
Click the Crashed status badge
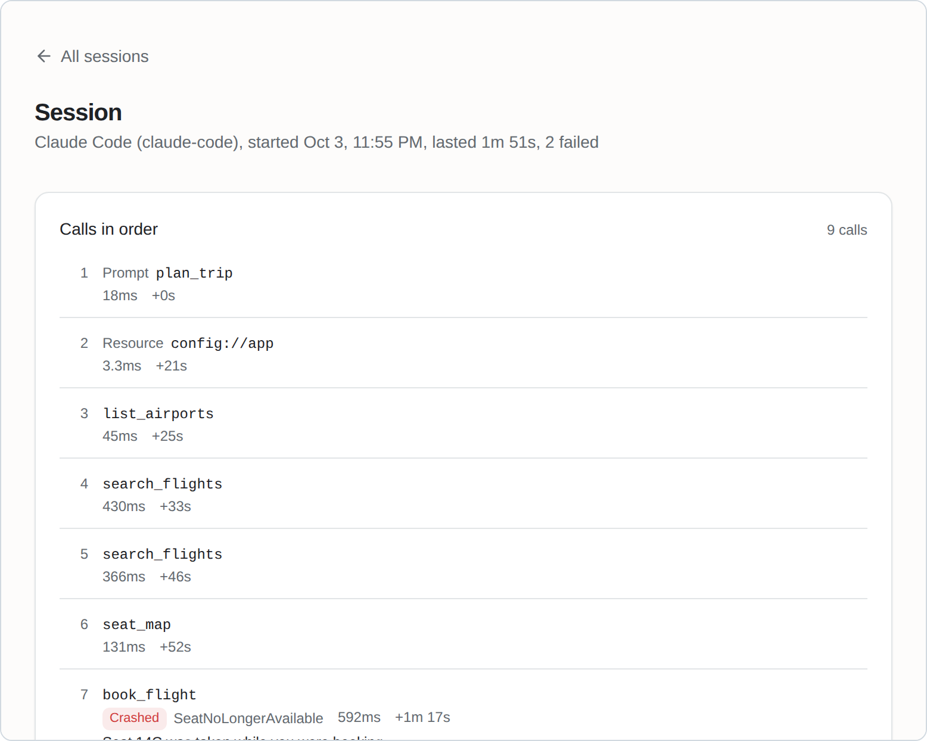(134, 718)
